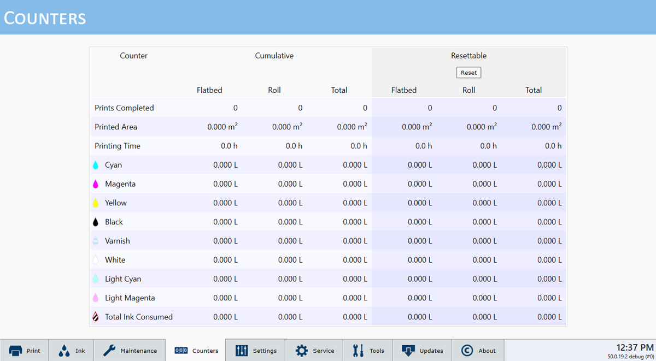This screenshot has height=361, width=656.
Task: Select the Prints Completed row label
Action: pos(124,108)
